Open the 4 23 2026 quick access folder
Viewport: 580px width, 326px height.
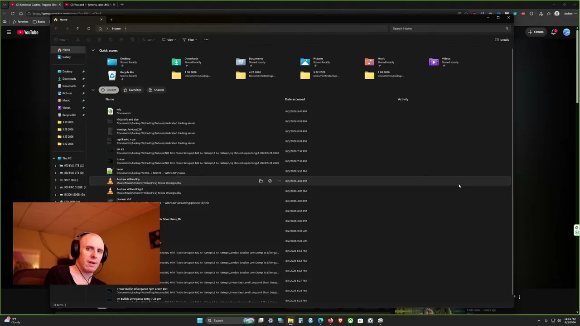(x=255, y=75)
